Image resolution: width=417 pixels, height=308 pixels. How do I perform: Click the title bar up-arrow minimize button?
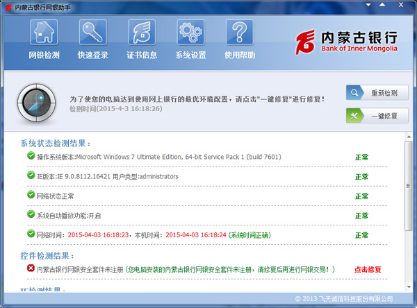(x=382, y=5)
